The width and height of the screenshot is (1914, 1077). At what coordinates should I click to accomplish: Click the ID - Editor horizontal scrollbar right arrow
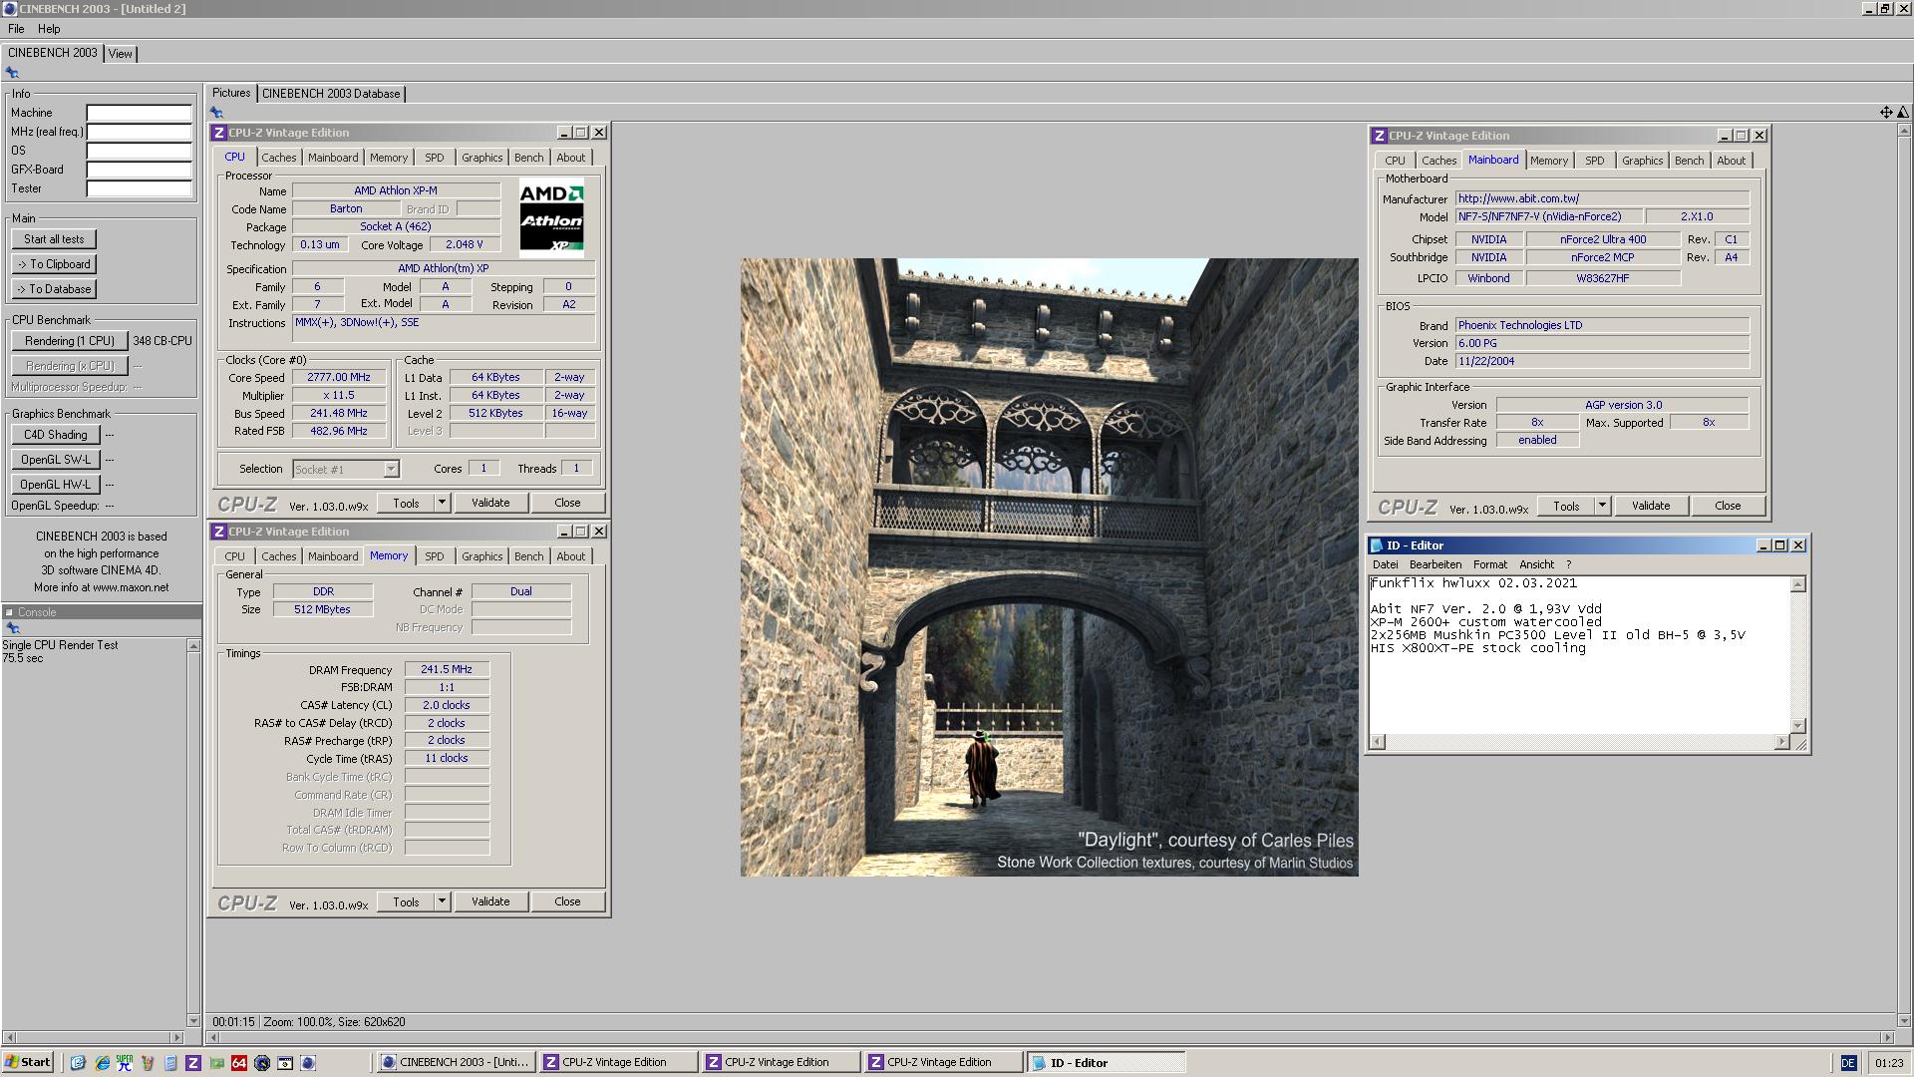(1781, 742)
